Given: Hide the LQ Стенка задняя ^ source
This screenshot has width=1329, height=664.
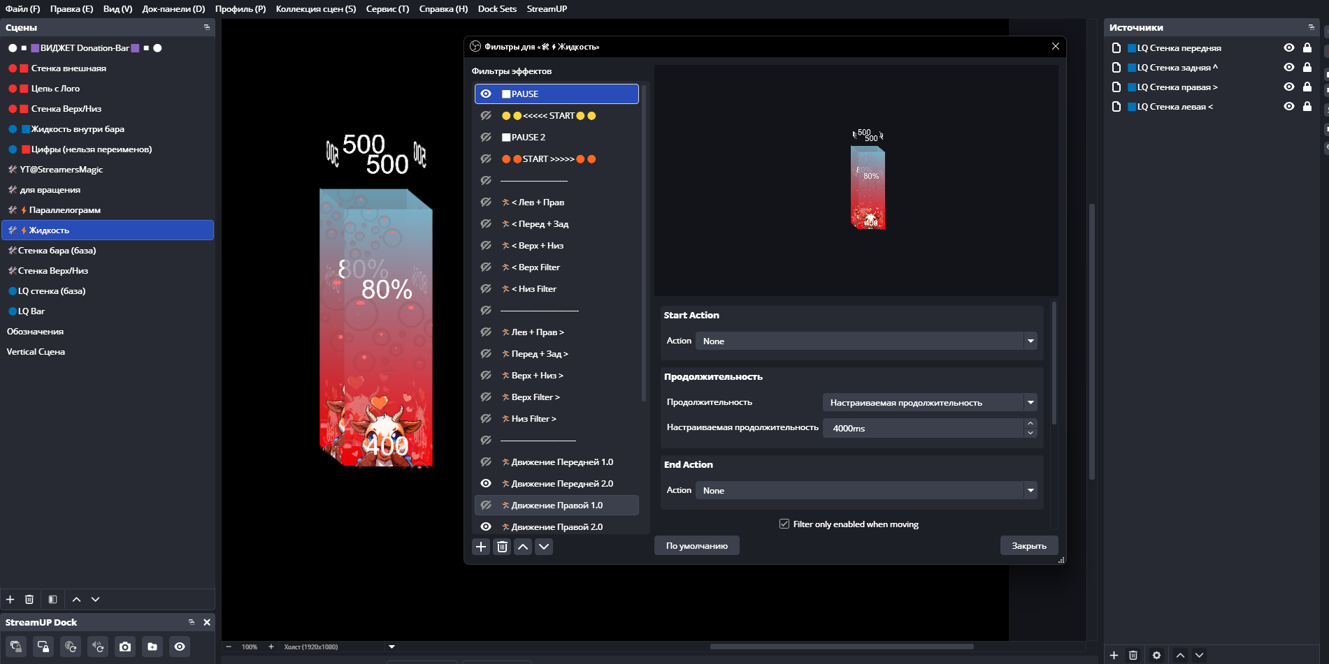Looking at the screenshot, I should (1288, 68).
